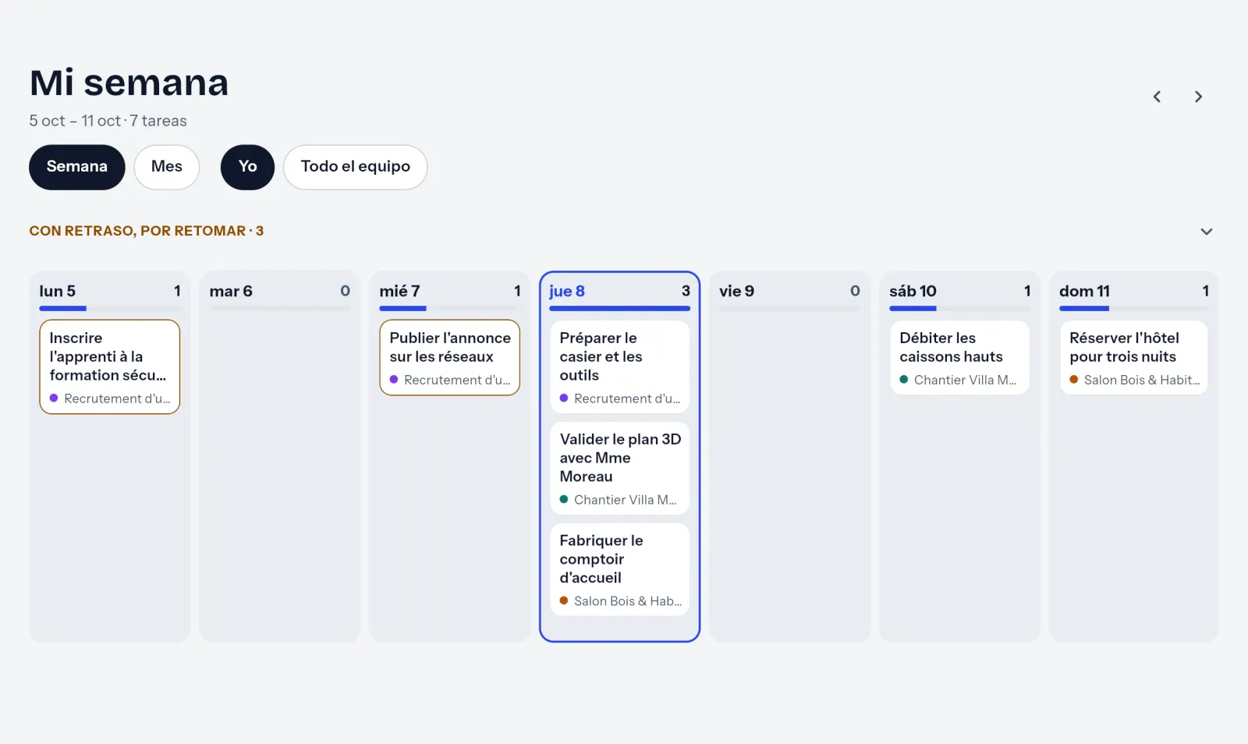Click the orange project dot in 'Réserver l'hôtel' card
The height and width of the screenshot is (744, 1248).
(x=1074, y=380)
